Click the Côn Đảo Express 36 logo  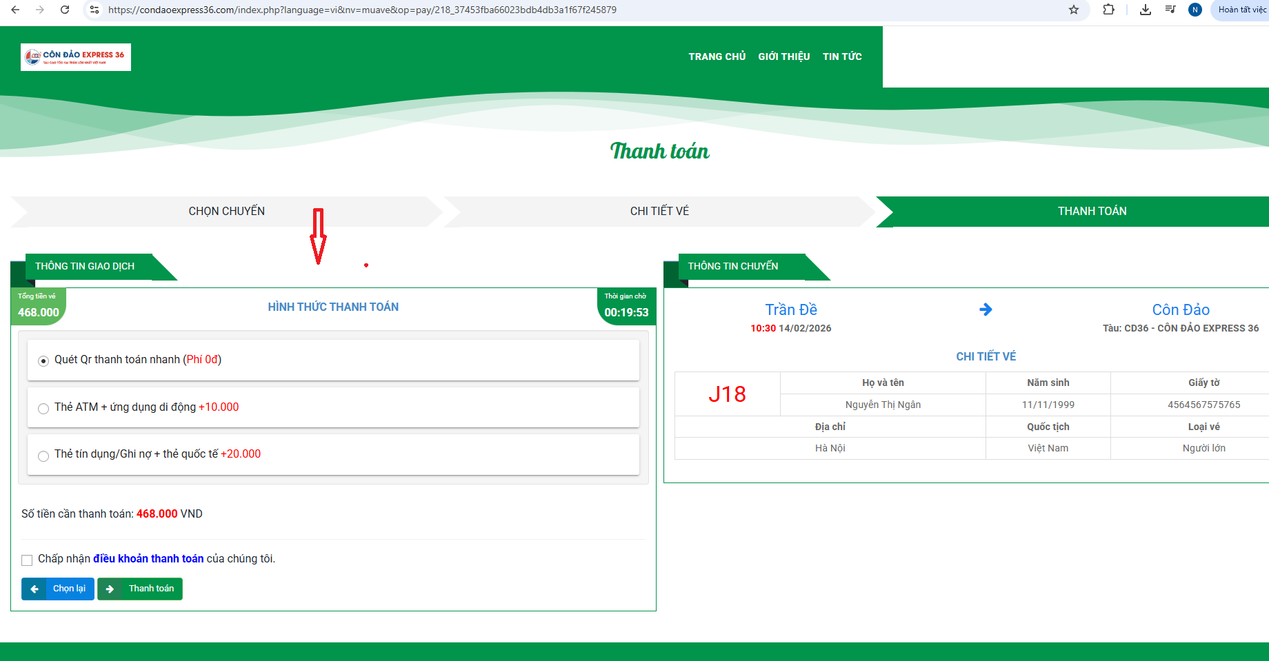point(76,57)
